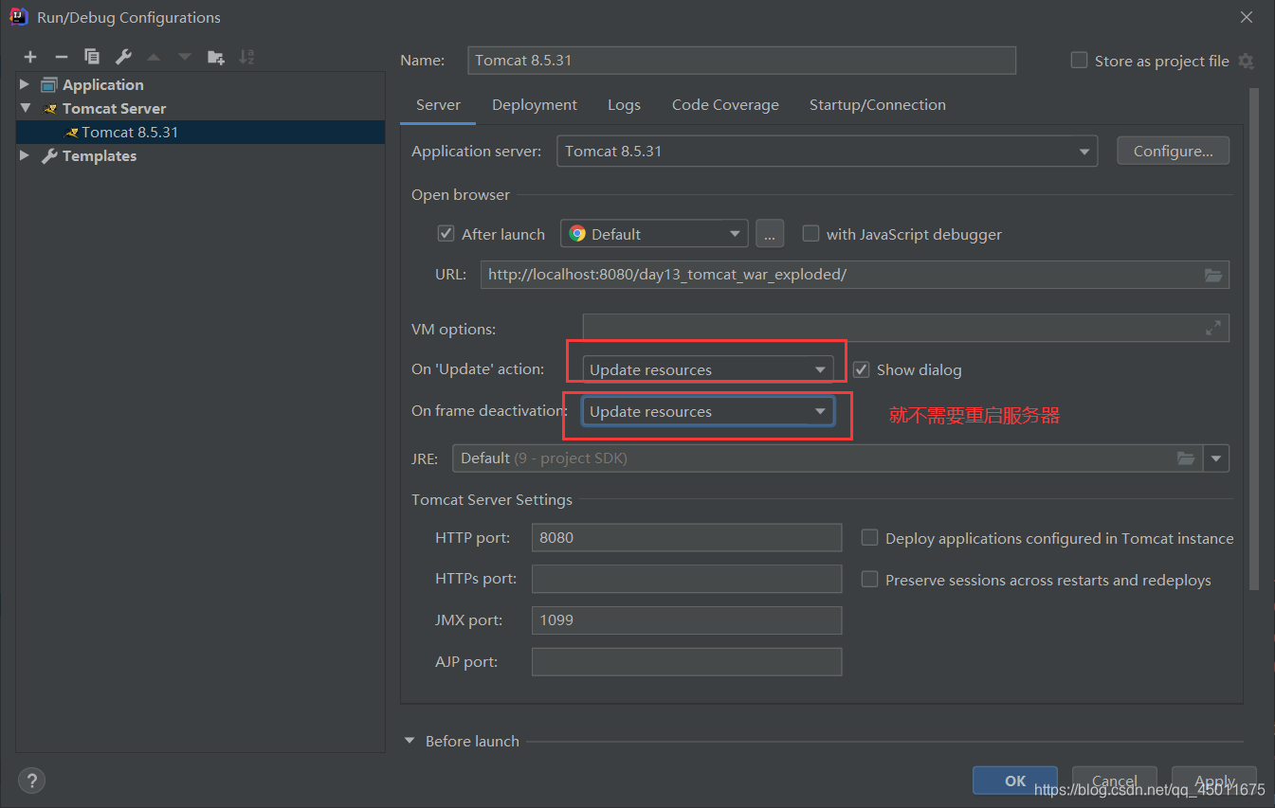This screenshot has height=808, width=1275.
Task: Open the On frame deactivation dropdown
Action: point(708,411)
